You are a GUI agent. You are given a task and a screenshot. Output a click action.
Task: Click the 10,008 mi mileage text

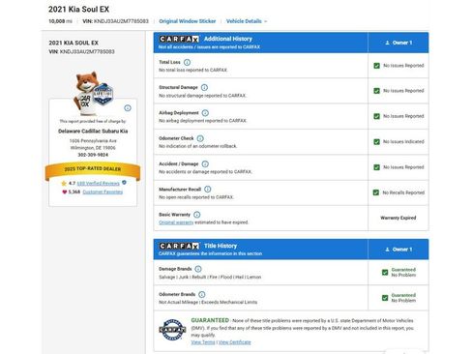[60, 21]
